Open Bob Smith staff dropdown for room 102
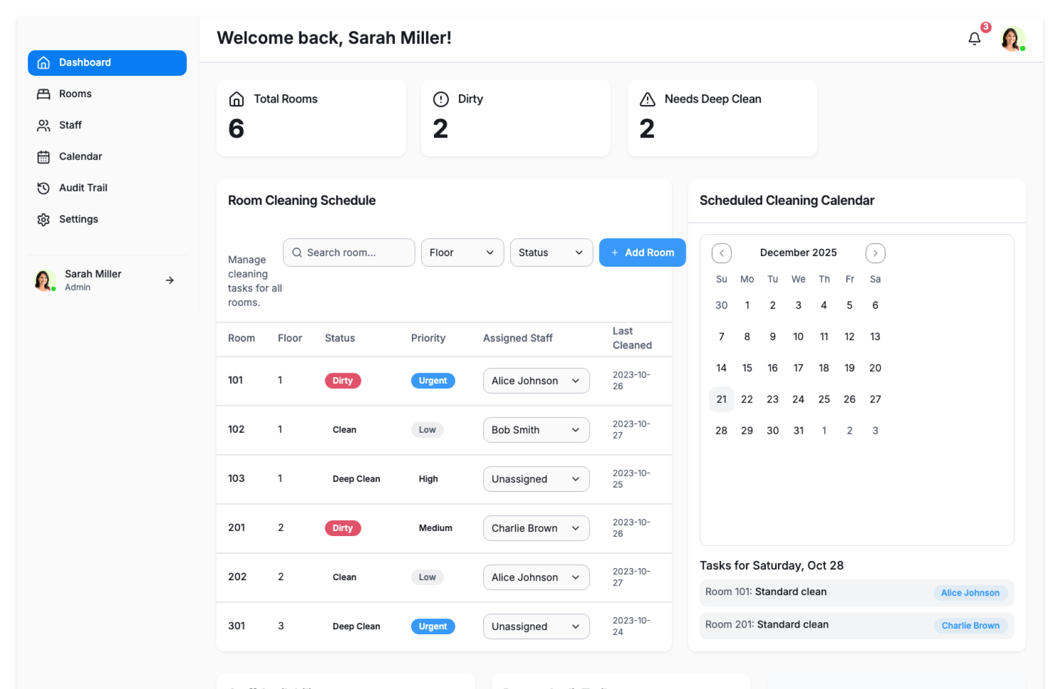 [536, 430]
